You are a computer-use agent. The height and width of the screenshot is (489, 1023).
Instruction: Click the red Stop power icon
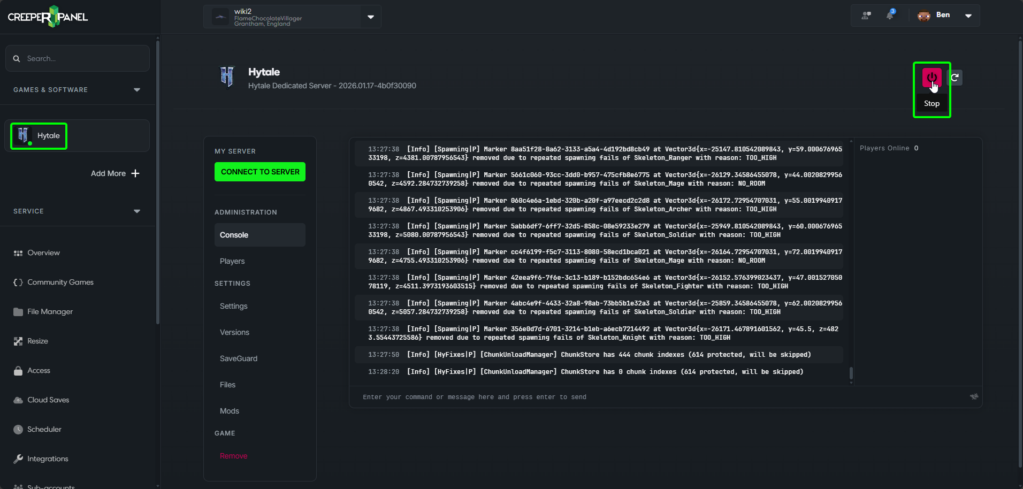click(x=932, y=78)
